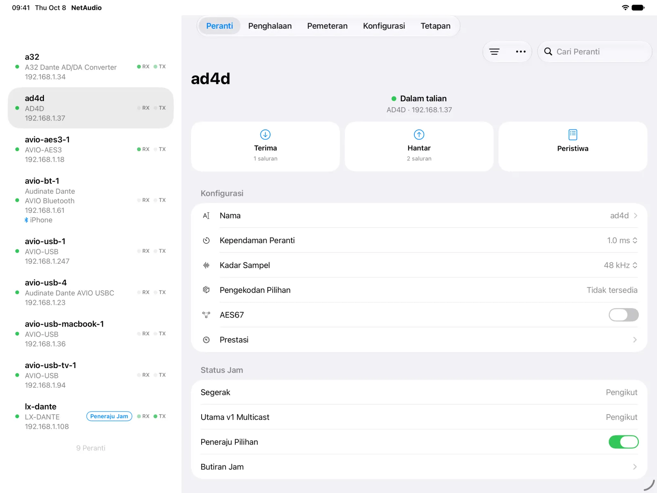Select the avio-usb-4 device in sidebar
Screen dimensions: 657x493
coord(91,293)
